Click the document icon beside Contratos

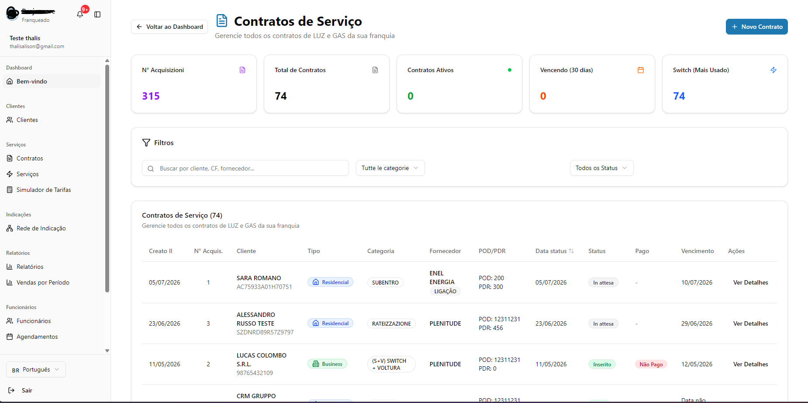[10, 158]
